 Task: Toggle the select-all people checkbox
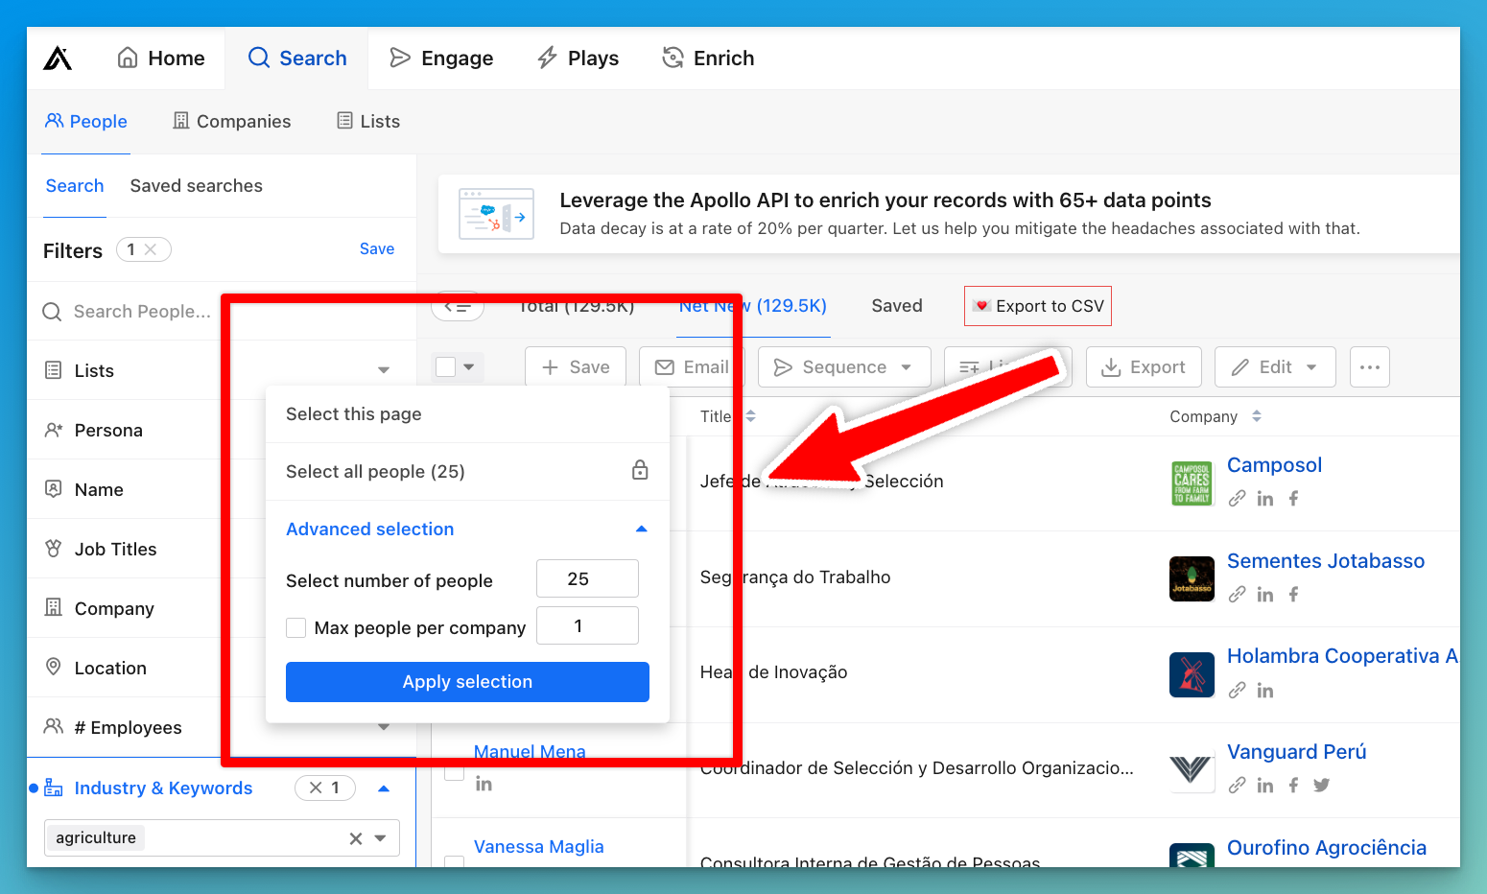point(445,366)
